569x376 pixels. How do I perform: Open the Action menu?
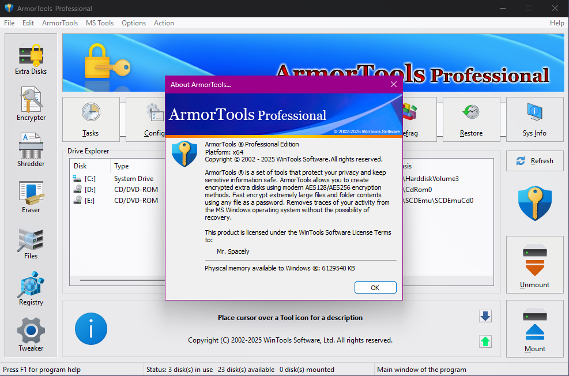pyautogui.click(x=164, y=23)
